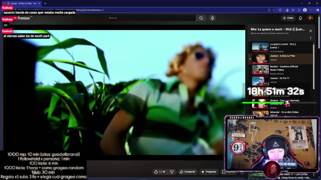Close the Juanes - A Dios Le Pido tab
The image size is (321, 180).
click(39, 3)
